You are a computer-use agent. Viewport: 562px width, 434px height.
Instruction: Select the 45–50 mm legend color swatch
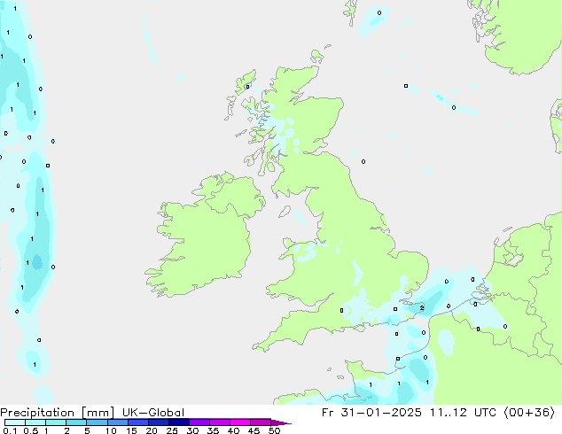tap(260, 422)
